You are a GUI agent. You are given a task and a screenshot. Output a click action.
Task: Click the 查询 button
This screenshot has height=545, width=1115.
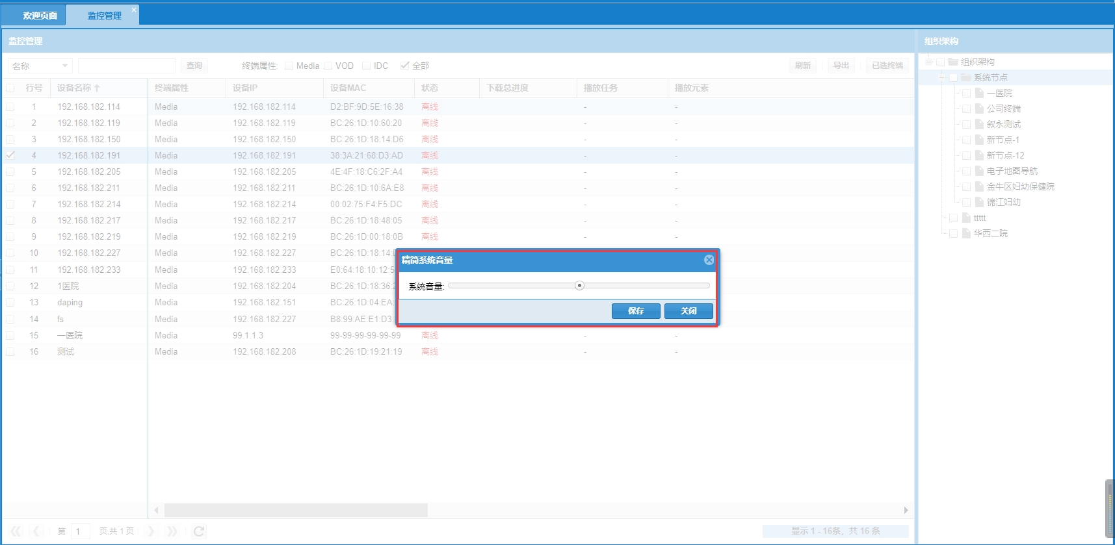point(194,66)
